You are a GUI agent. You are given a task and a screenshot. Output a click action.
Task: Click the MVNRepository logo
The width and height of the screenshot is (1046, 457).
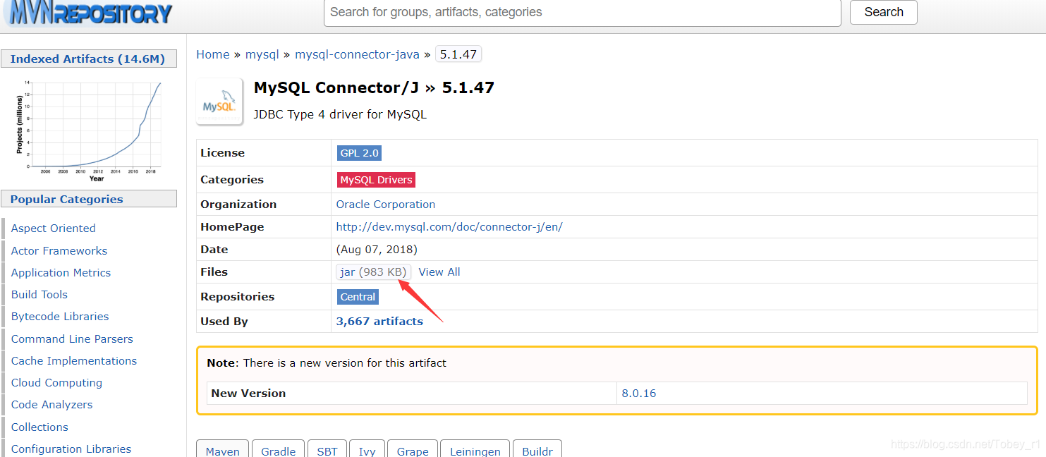(x=88, y=13)
